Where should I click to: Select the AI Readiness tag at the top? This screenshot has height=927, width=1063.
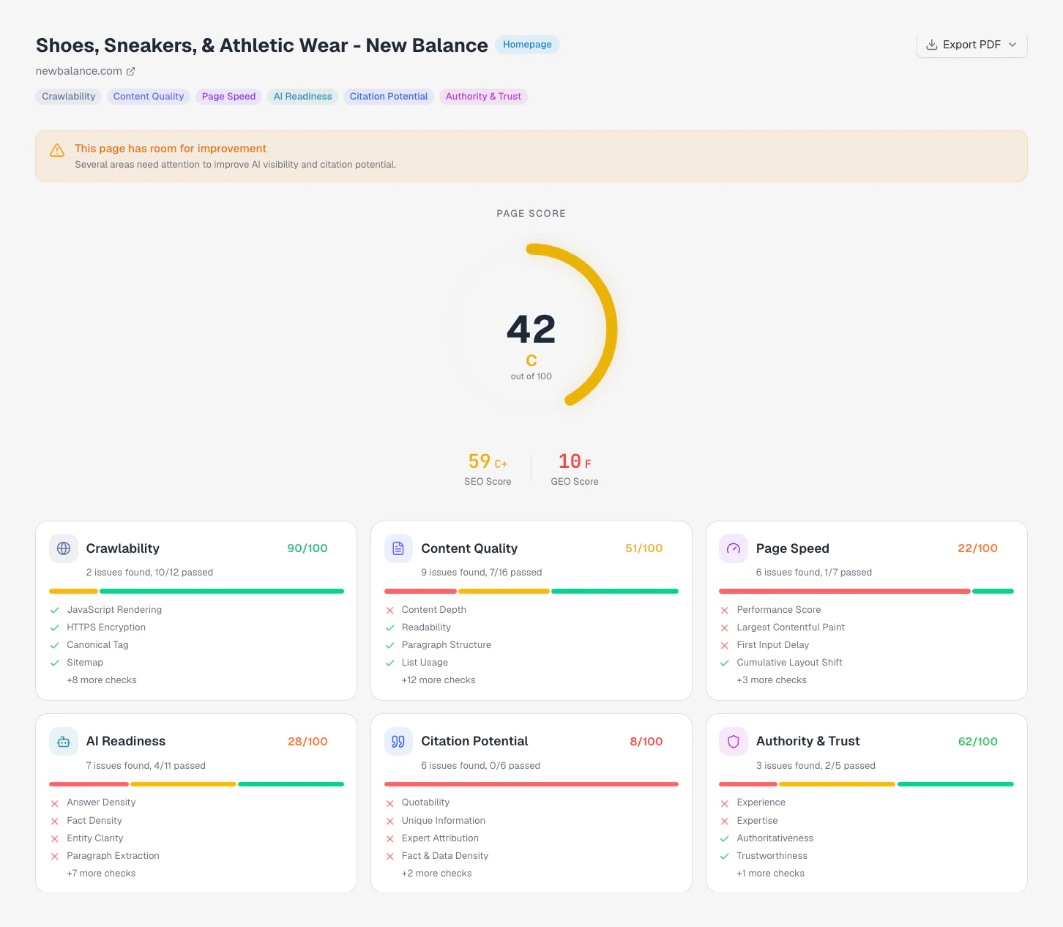pos(302,97)
